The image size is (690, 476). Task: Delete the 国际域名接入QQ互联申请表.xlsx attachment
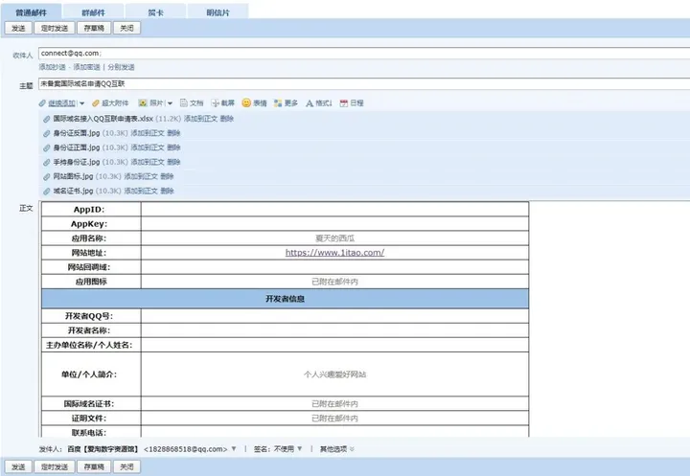click(226, 119)
